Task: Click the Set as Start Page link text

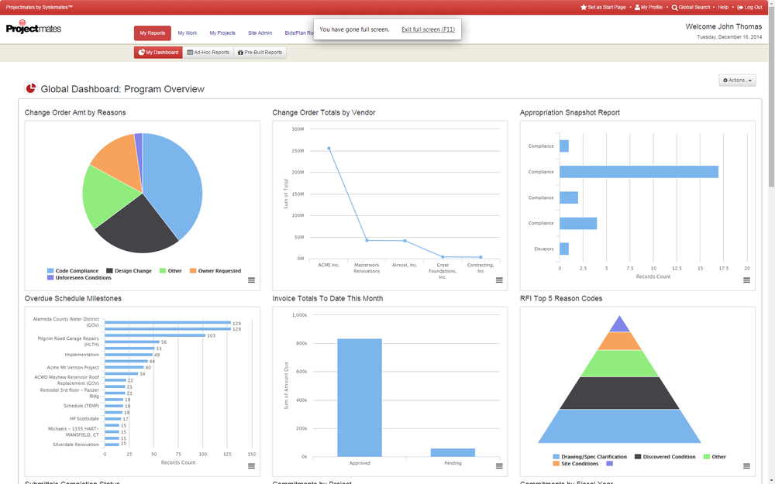Action: tap(607, 8)
